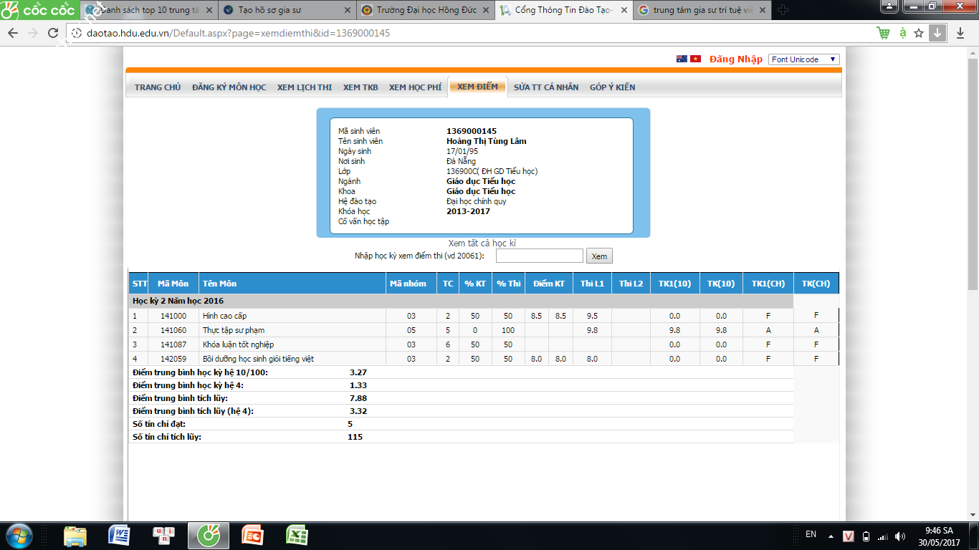The height and width of the screenshot is (550, 979).
Task: Bookmark this page with the star icon
Action: click(919, 34)
